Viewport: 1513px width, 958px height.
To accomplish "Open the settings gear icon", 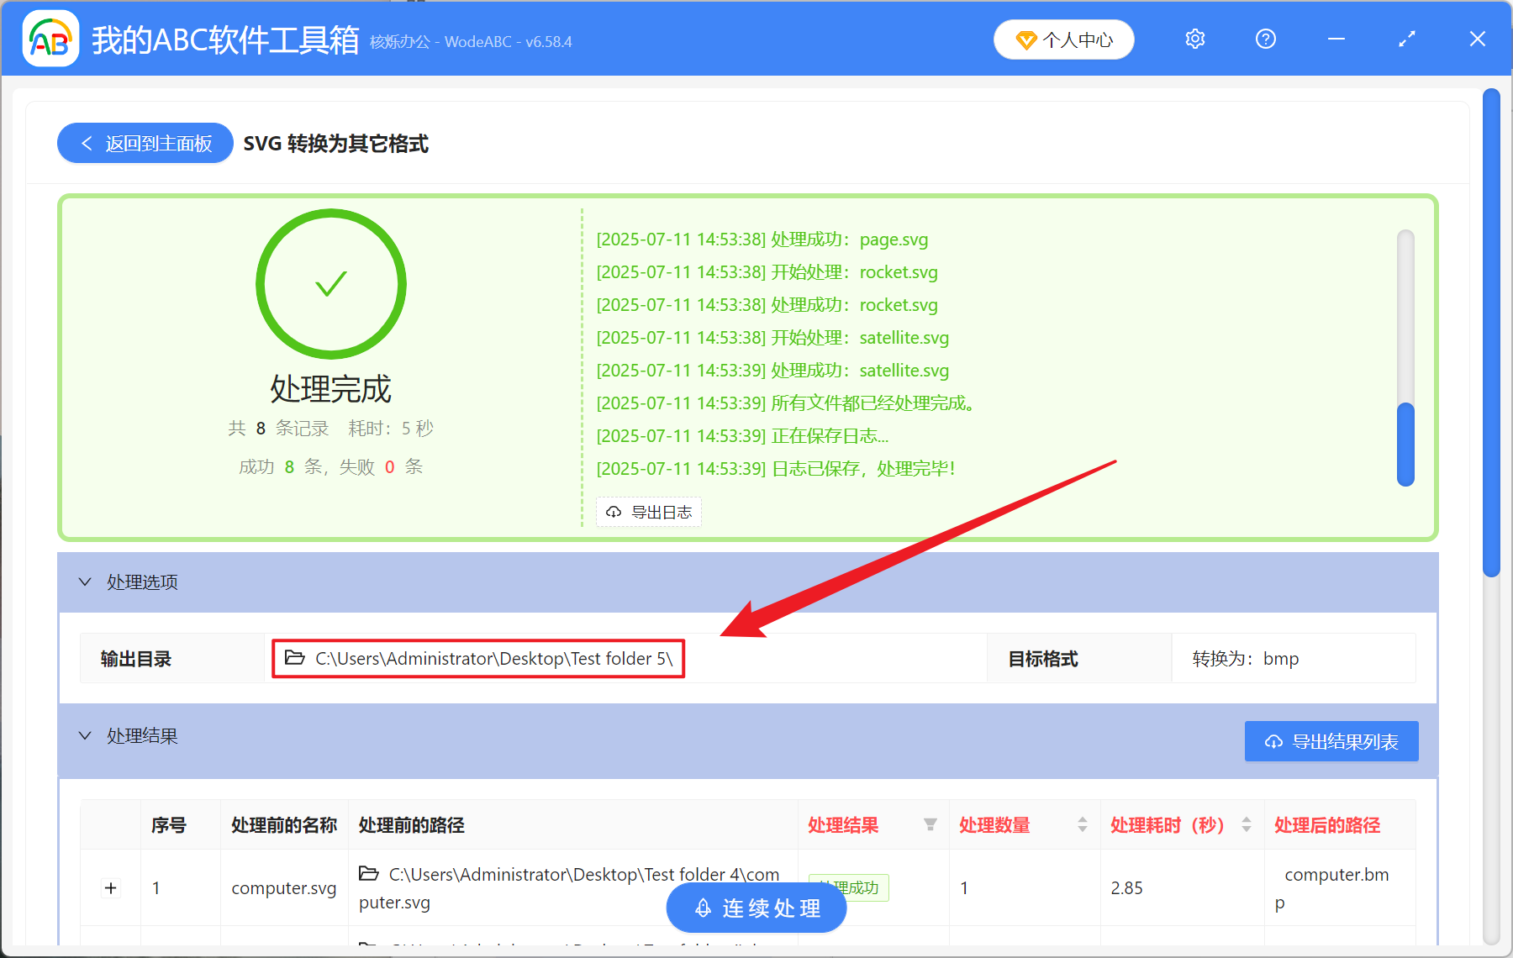I will coord(1194,39).
